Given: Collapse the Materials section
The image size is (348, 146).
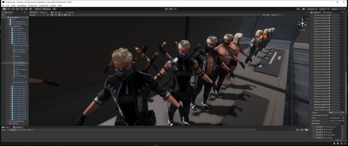Looking at the screenshot, I should [311, 123].
